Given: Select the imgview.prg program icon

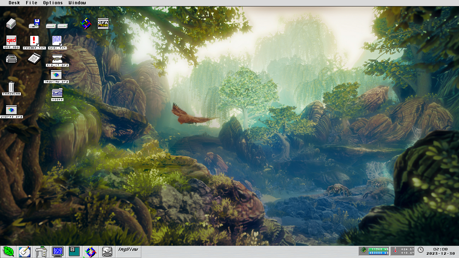Looking at the screenshot, I should [56, 77].
